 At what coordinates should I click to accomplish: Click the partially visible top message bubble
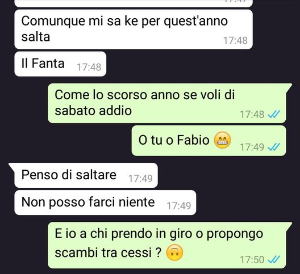point(134,3)
